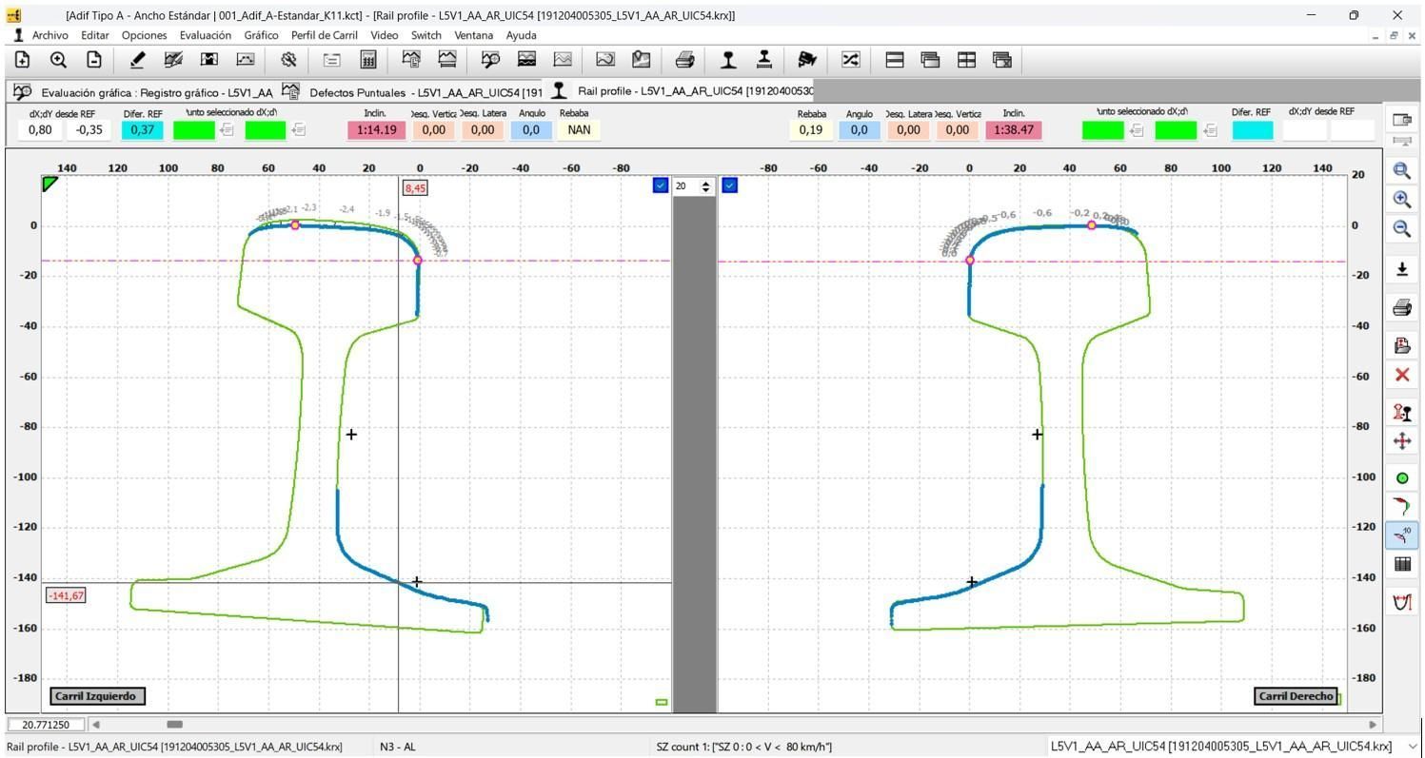Screen dimensions: 1425x758
Task: Click the position field showing 20.771250
Action: tap(46, 725)
